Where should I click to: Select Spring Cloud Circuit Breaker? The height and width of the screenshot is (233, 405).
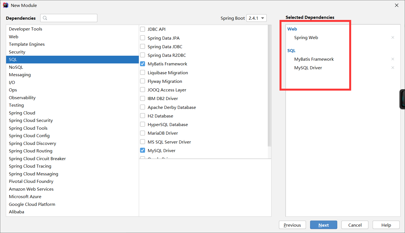(72, 158)
